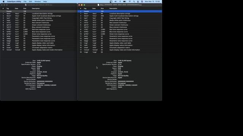Select the 'aarg' tag row in left window

pos(38,36)
